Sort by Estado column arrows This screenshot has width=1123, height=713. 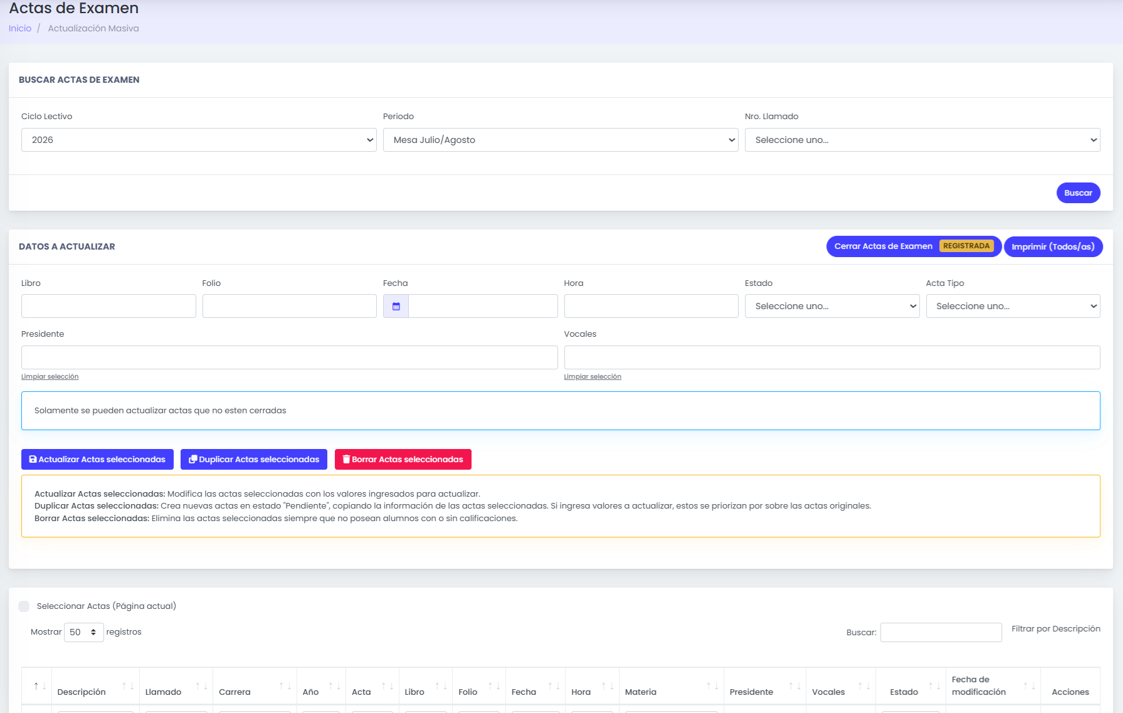pos(934,686)
